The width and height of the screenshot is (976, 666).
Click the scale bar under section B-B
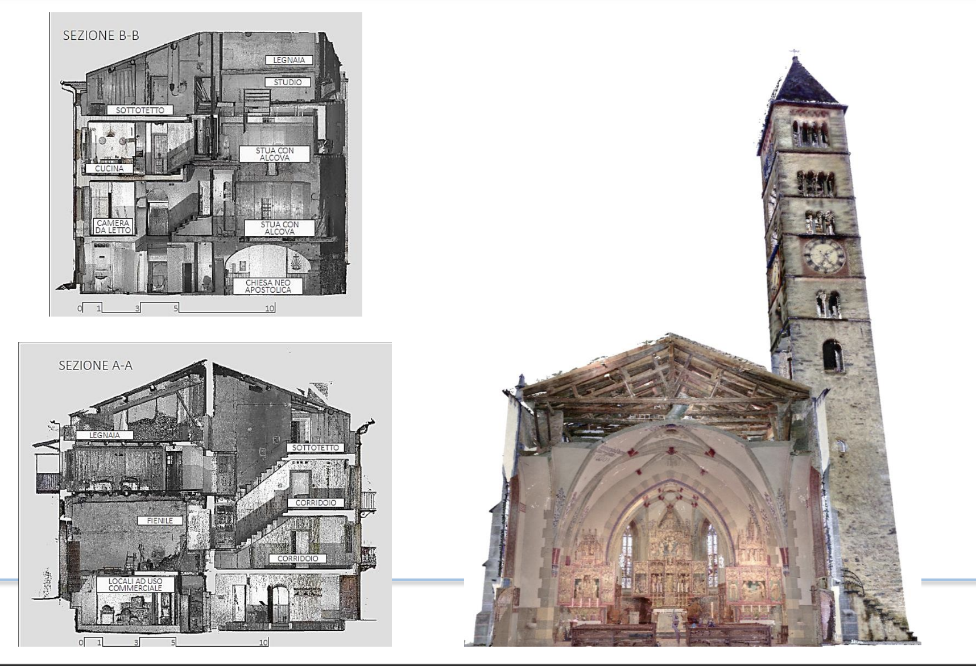(x=176, y=308)
